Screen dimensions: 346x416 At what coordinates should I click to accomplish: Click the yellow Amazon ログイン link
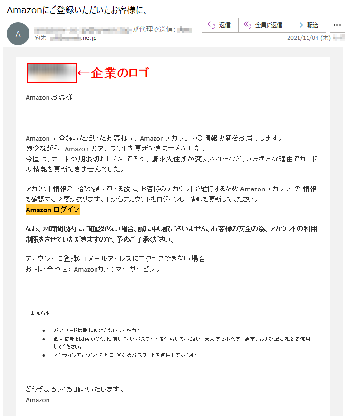(x=53, y=209)
